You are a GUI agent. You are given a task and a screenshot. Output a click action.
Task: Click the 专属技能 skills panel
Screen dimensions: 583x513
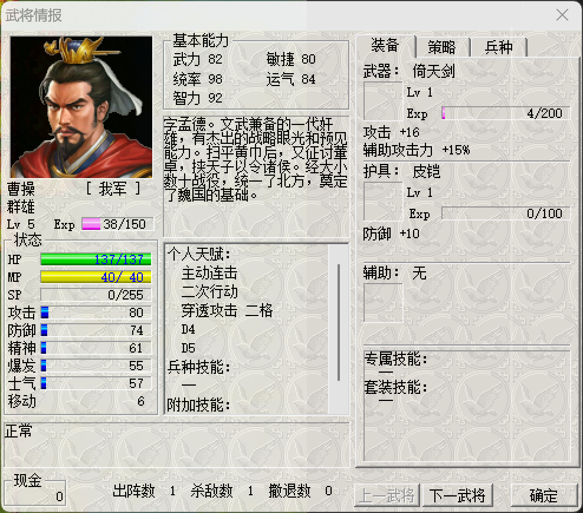(x=467, y=406)
